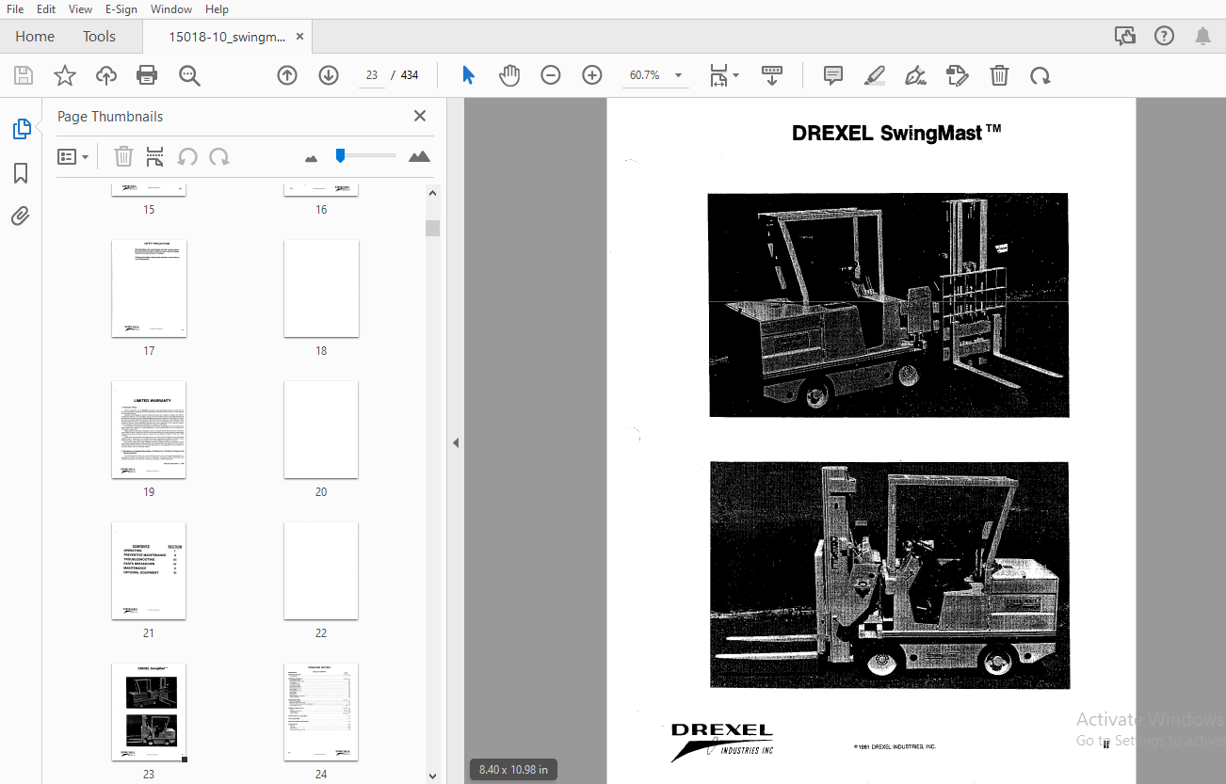Click the thumbnail panel scroll up arrow
The width and height of the screenshot is (1226, 784).
click(433, 193)
